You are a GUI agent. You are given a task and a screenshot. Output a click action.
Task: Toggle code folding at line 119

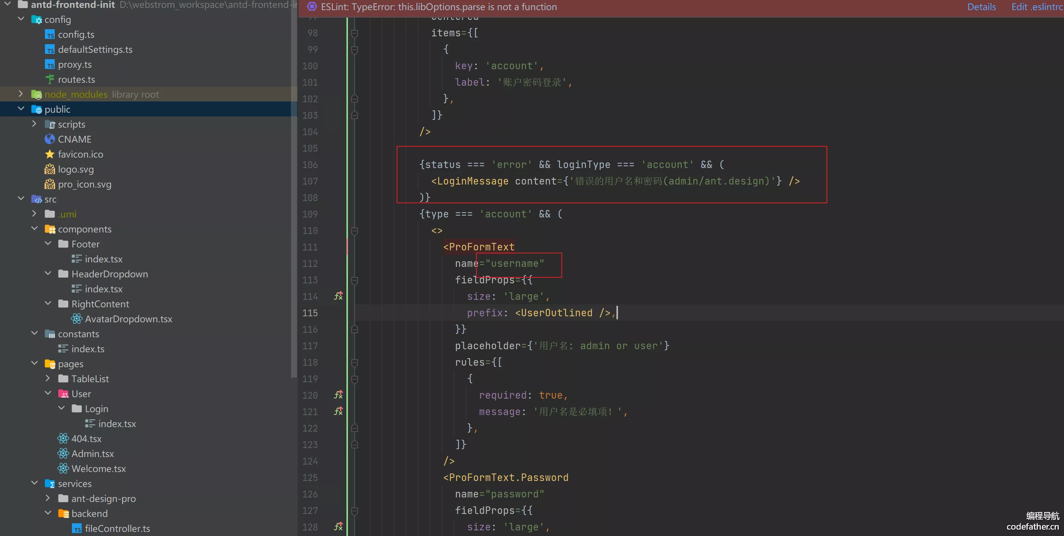(x=354, y=379)
